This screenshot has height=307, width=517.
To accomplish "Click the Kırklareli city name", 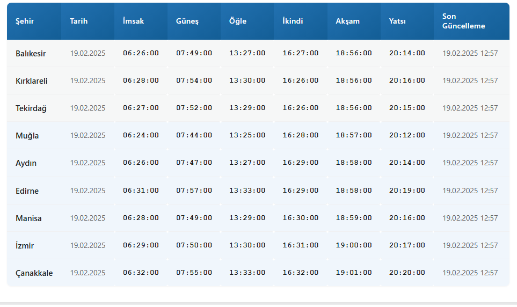I will [31, 81].
